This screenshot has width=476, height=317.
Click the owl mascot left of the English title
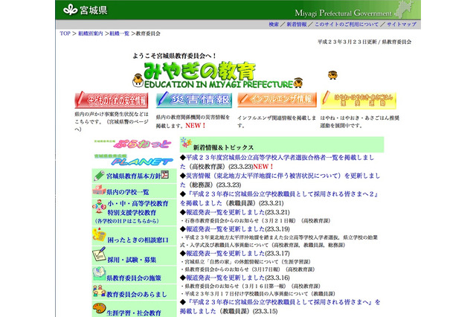coord(138,80)
